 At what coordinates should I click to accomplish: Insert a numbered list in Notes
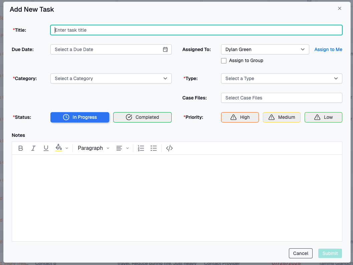(x=141, y=148)
